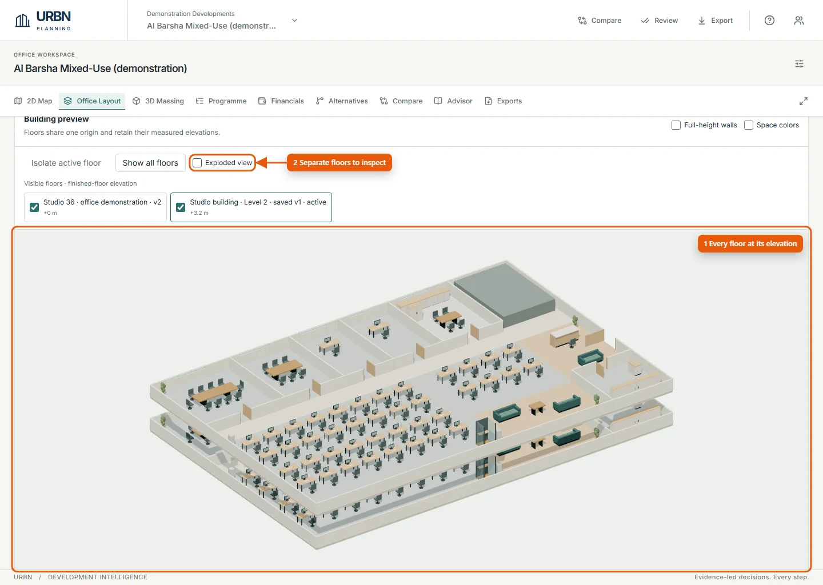
Task: Click the Show all floors button
Action: (150, 163)
